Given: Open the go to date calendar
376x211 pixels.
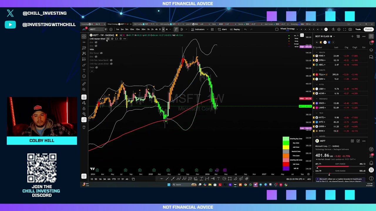Looking at the screenshot, I should [133, 179].
